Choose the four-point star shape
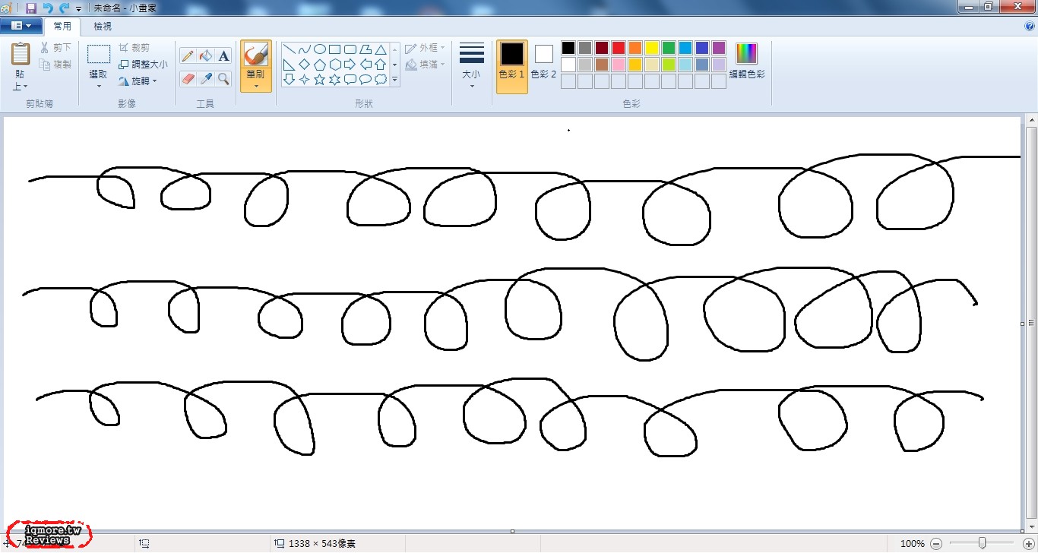 point(305,80)
